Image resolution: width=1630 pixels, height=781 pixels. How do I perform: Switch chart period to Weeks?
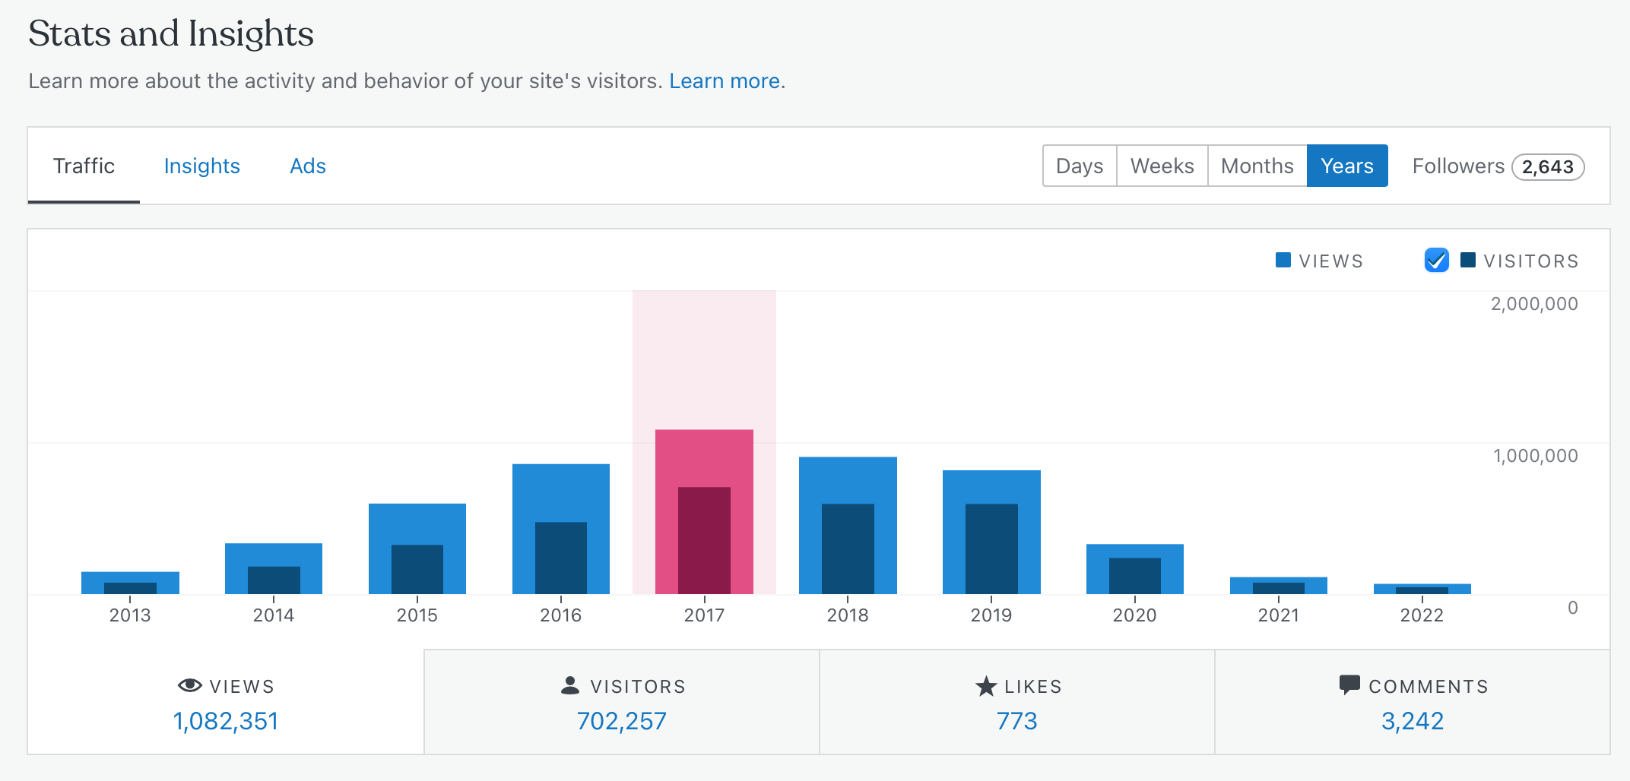(1162, 166)
